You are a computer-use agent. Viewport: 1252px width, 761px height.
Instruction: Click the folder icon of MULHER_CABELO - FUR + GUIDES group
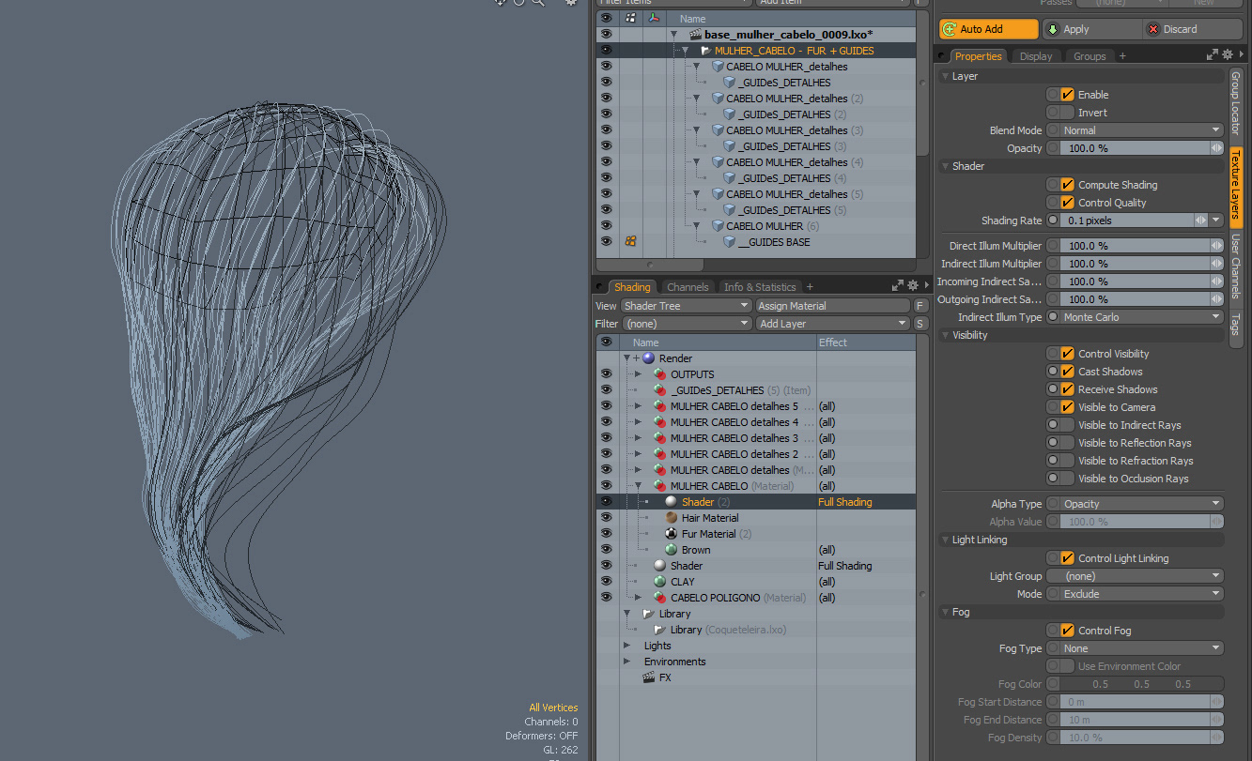click(x=705, y=51)
